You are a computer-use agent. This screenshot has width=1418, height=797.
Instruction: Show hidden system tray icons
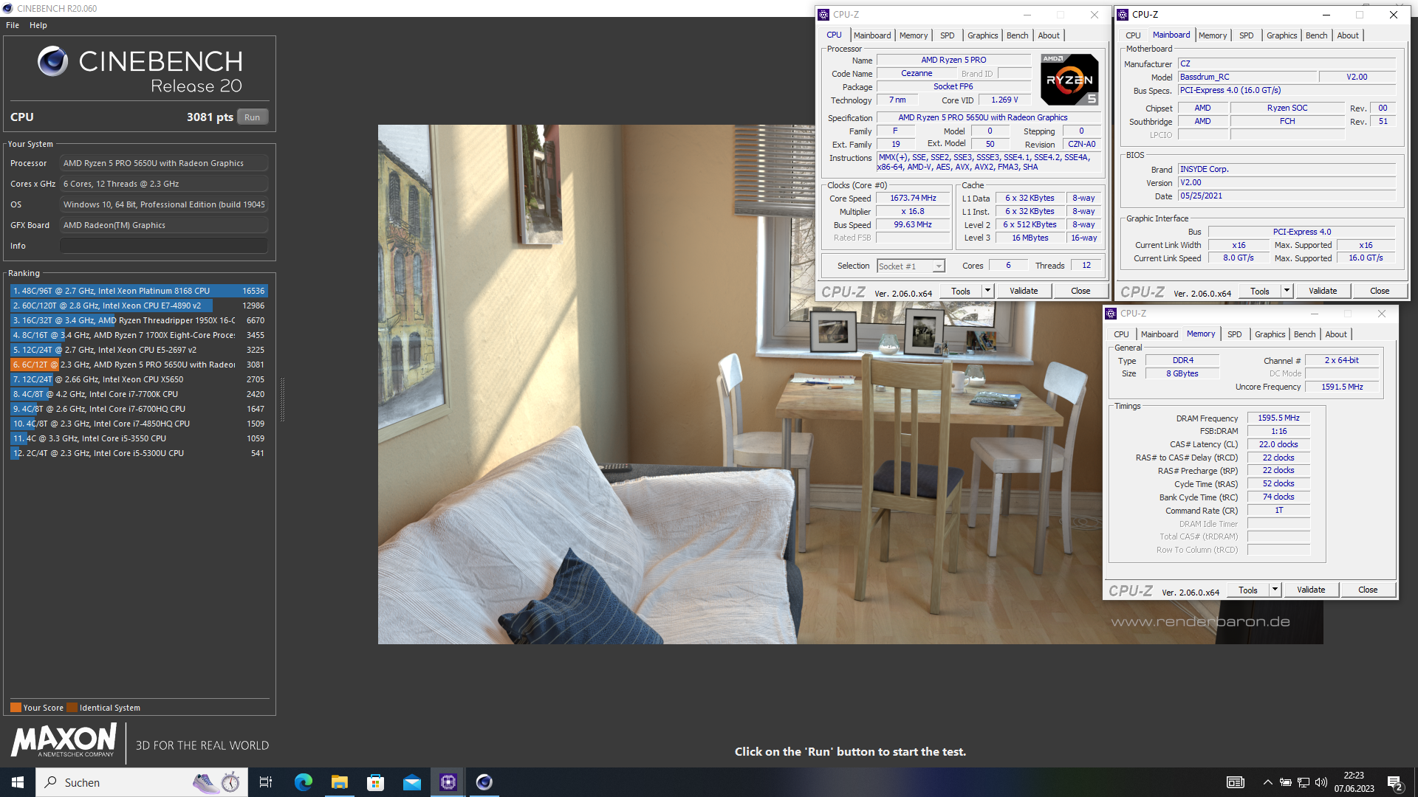point(1267,782)
